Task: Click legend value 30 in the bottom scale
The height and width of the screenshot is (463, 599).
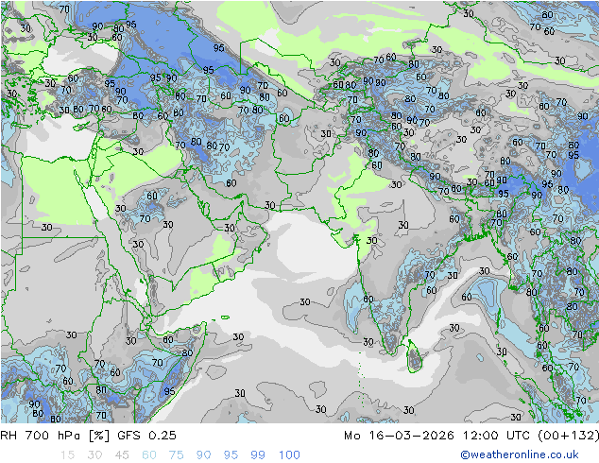Action: pos(94,454)
